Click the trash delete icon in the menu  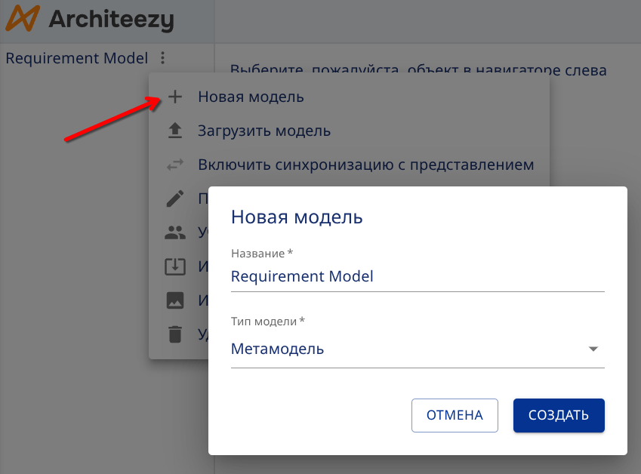point(175,334)
